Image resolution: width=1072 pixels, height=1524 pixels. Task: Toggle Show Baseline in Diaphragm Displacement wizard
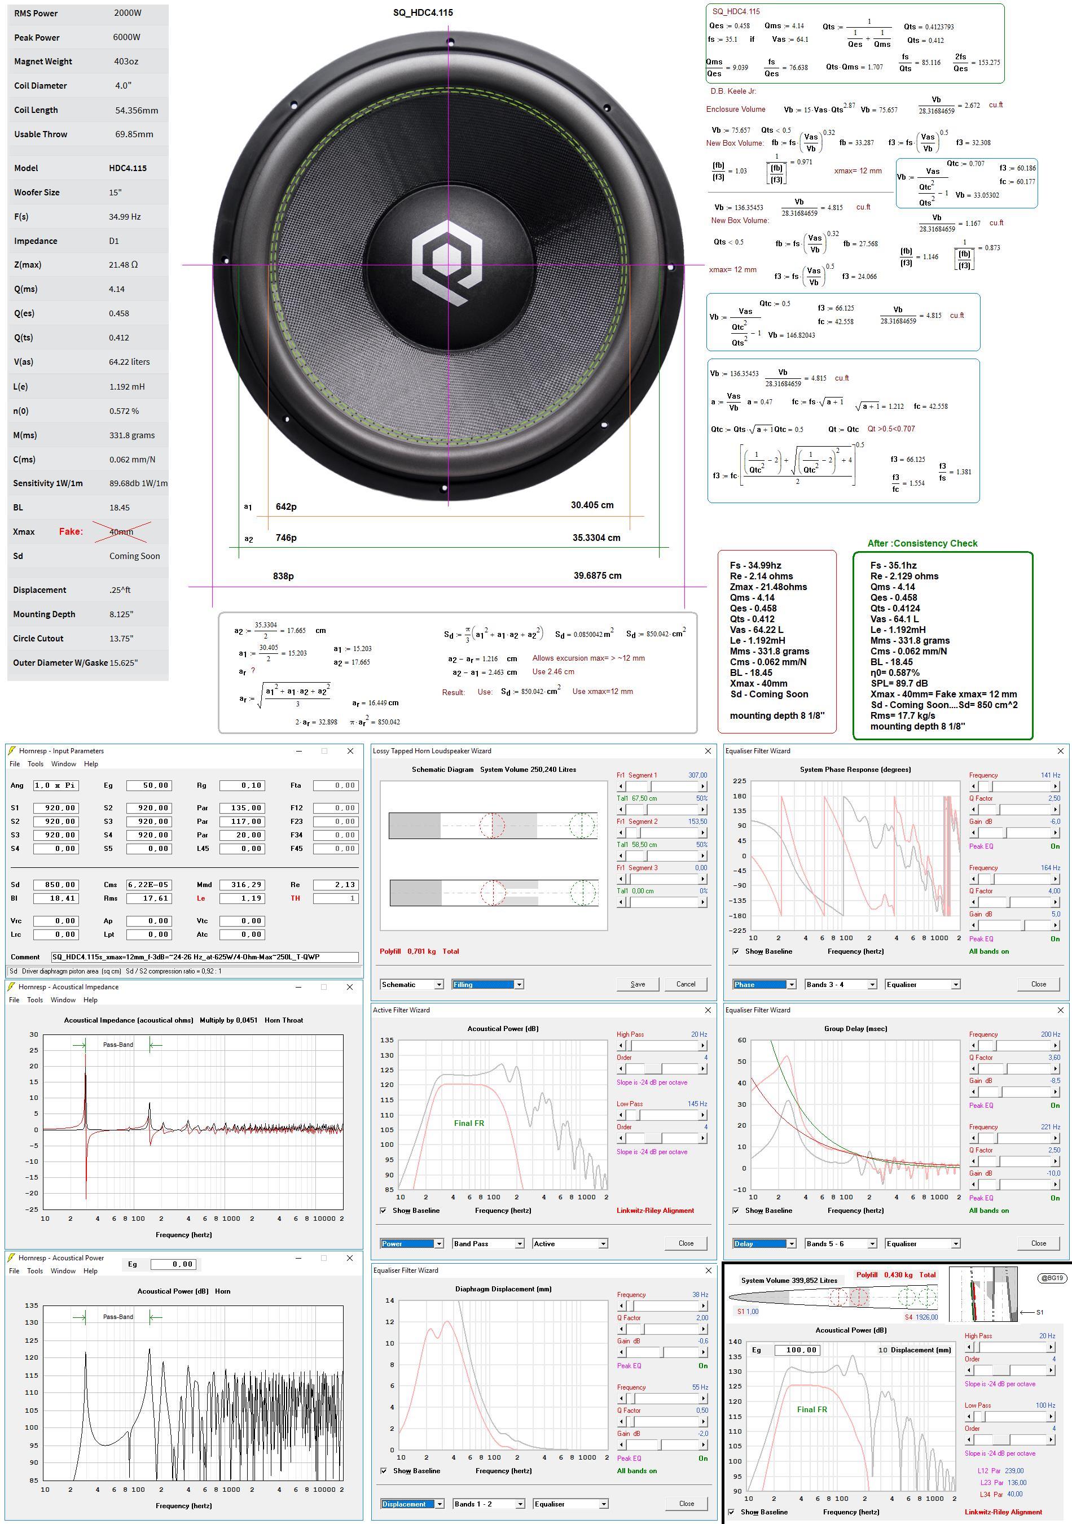click(384, 1470)
